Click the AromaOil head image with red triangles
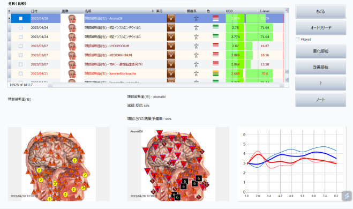 pos(178,164)
